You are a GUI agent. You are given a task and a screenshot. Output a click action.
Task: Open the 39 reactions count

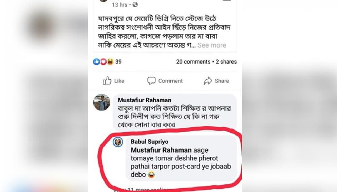[118, 62]
